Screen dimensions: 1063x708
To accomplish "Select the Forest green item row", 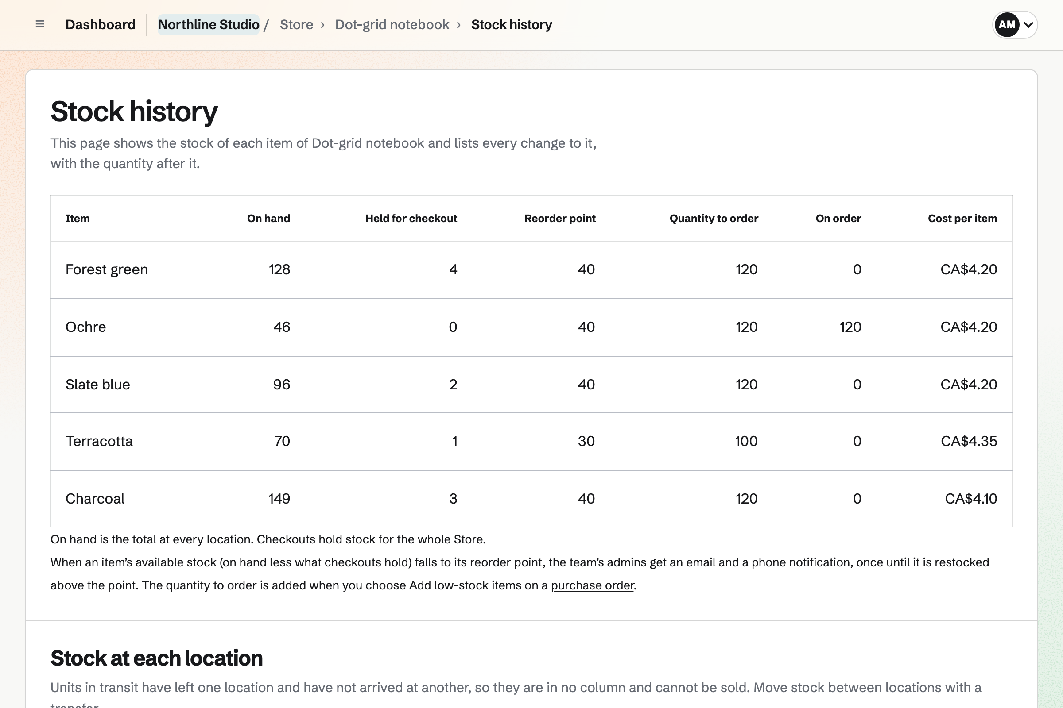I will click(531, 269).
